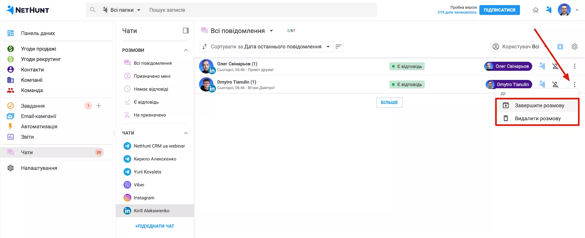The image size is (585, 238).
Task: Open more options on Олег Свінарьов row
Action: [x=574, y=66]
